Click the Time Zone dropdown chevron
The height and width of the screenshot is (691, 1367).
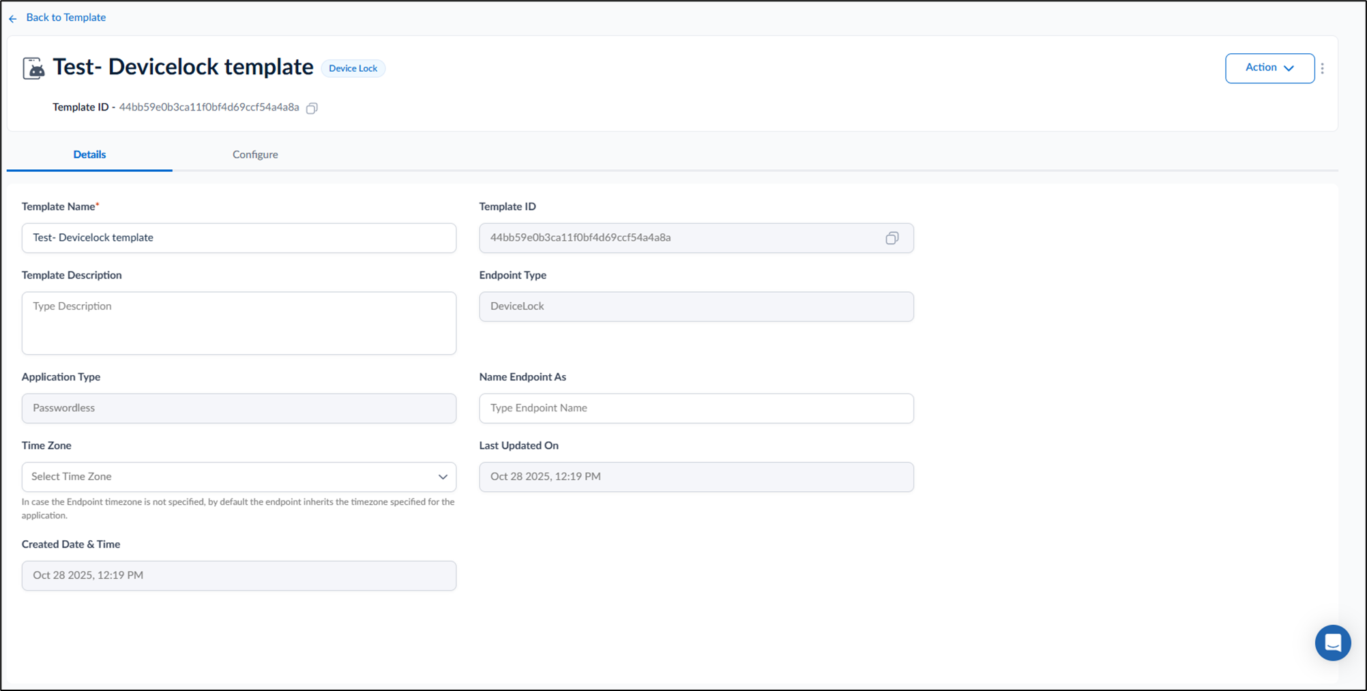click(443, 477)
